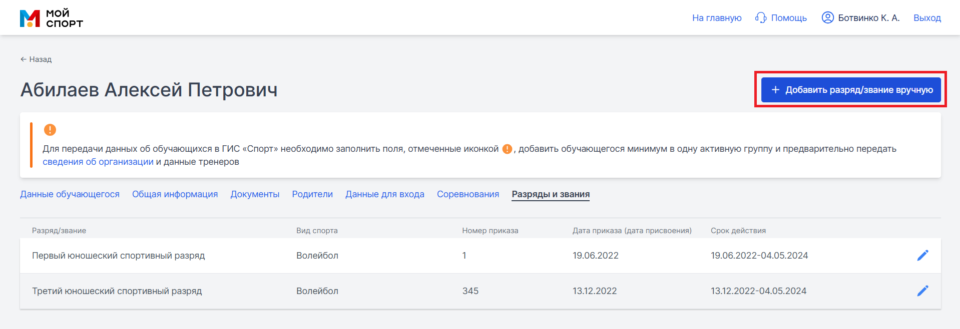
Task: Click the plus icon on the add button
Action: pos(775,90)
